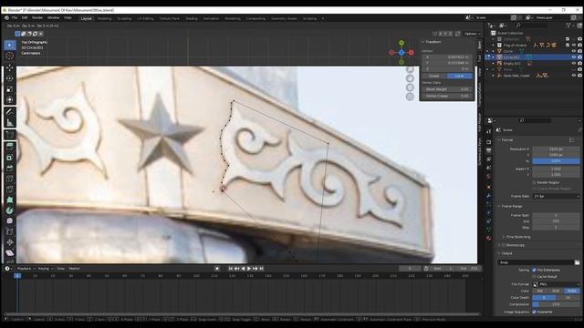Open Output properties tab icon
This screenshot has width=584, height=328.
point(489,150)
